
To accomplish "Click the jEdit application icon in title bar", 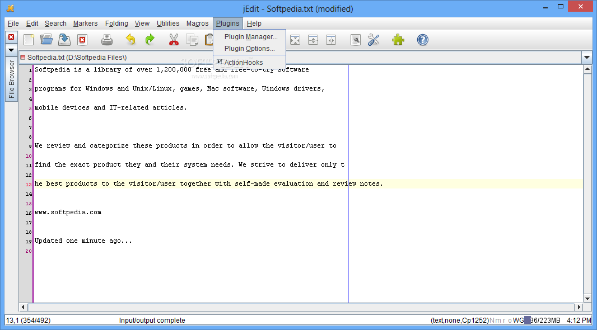I will (10, 8).
